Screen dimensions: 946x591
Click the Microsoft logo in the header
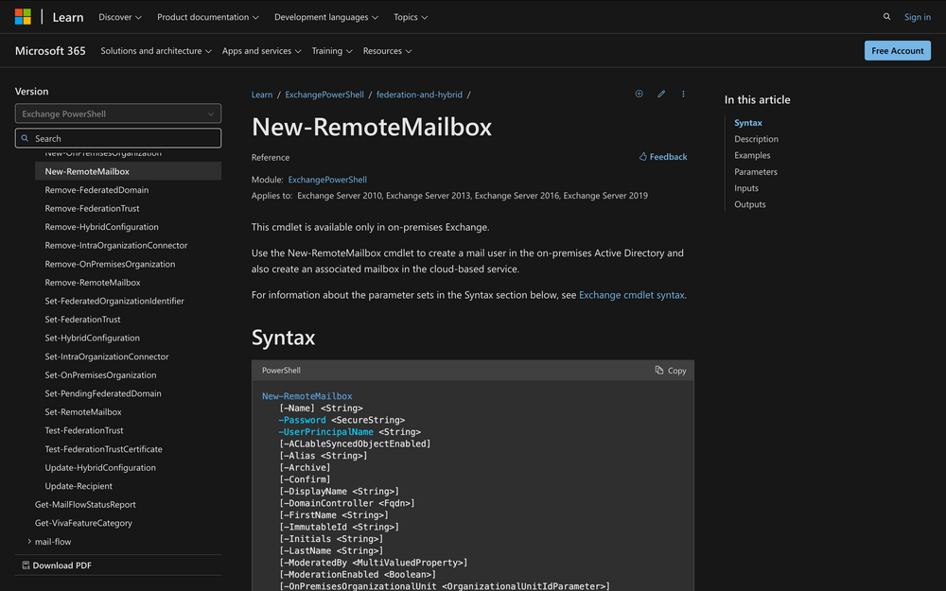coord(22,16)
